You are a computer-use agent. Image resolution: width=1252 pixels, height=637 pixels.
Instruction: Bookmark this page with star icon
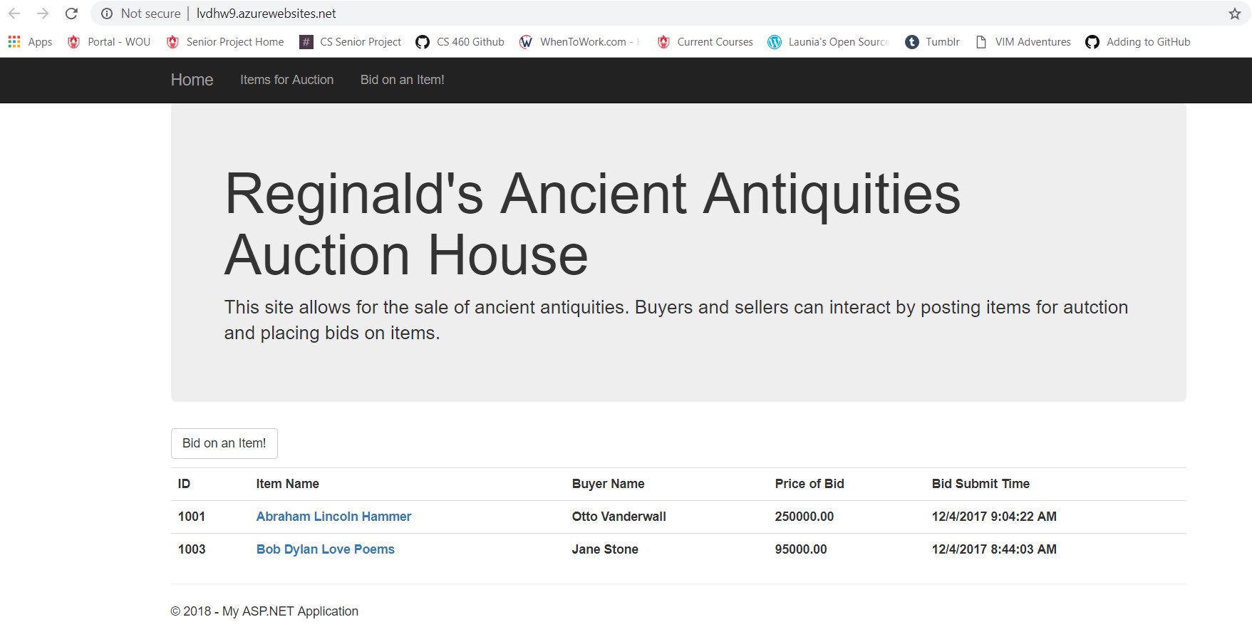pos(1234,14)
